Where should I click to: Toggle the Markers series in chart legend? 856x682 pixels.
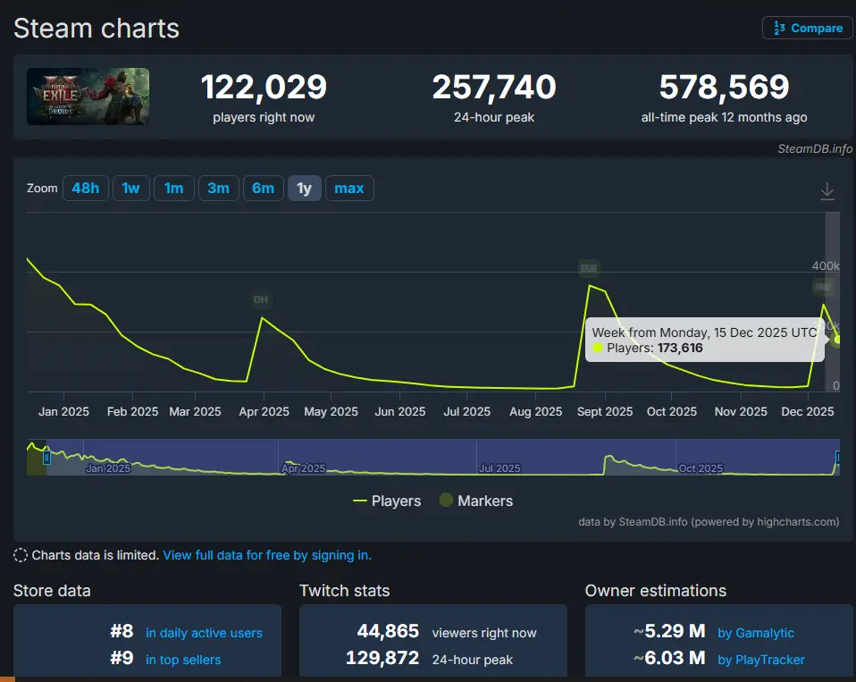475,501
